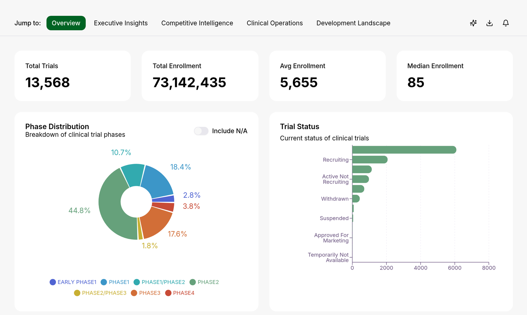Click the Median Enrollment value 85
This screenshot has width=527, height=315.
point(416,82)
